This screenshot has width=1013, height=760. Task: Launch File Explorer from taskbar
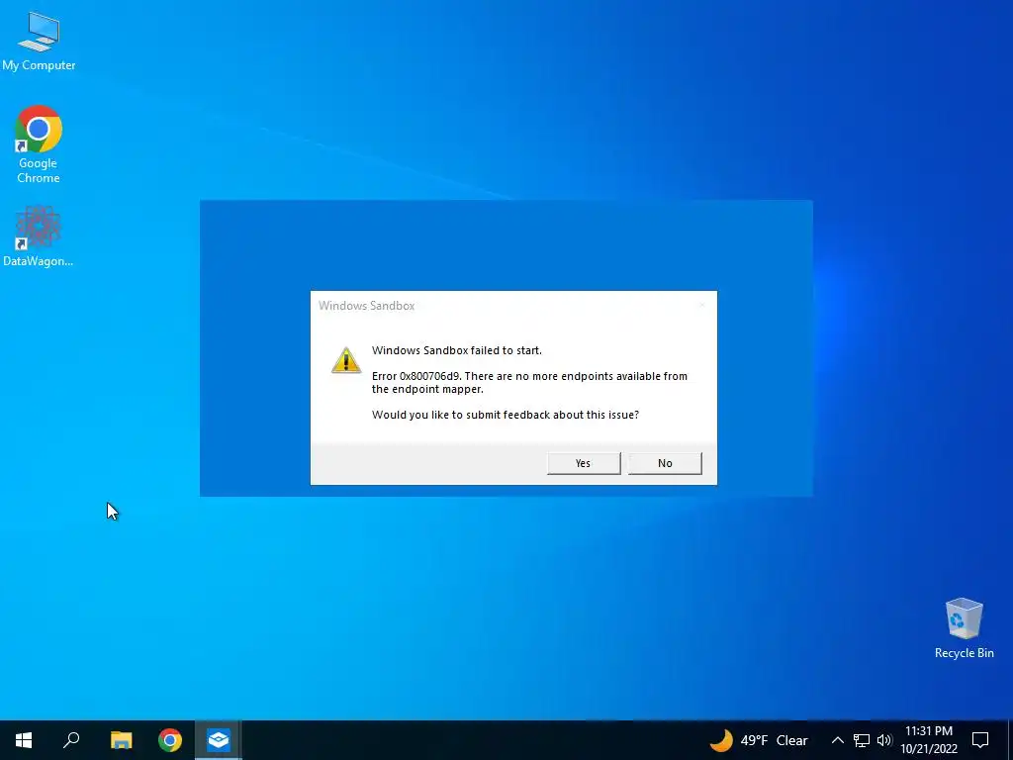(121, 740)
